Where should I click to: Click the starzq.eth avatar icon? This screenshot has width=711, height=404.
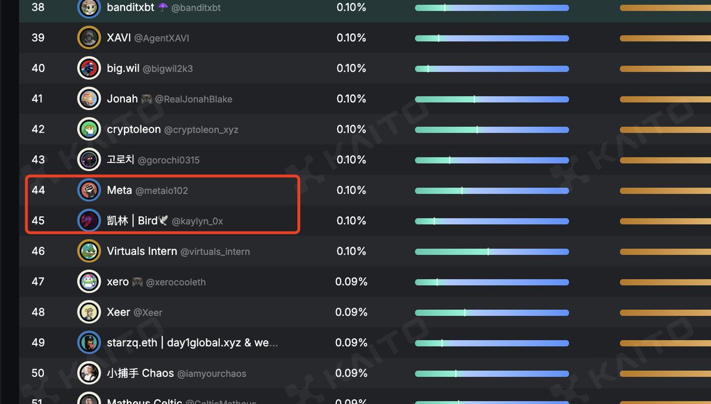[89, 342]
